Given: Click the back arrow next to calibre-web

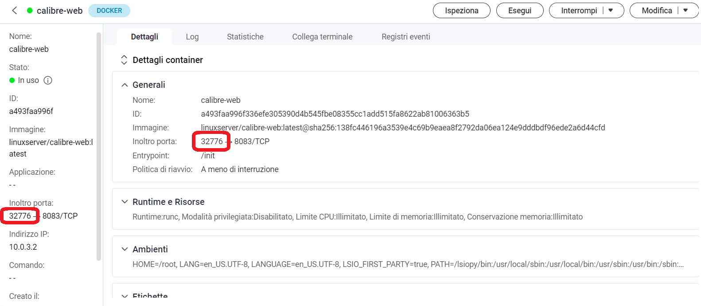Looking at the screenshot, I should [x=15, y=11].
